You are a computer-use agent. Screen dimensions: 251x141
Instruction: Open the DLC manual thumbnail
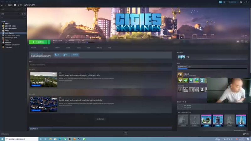tap(181, 57)
